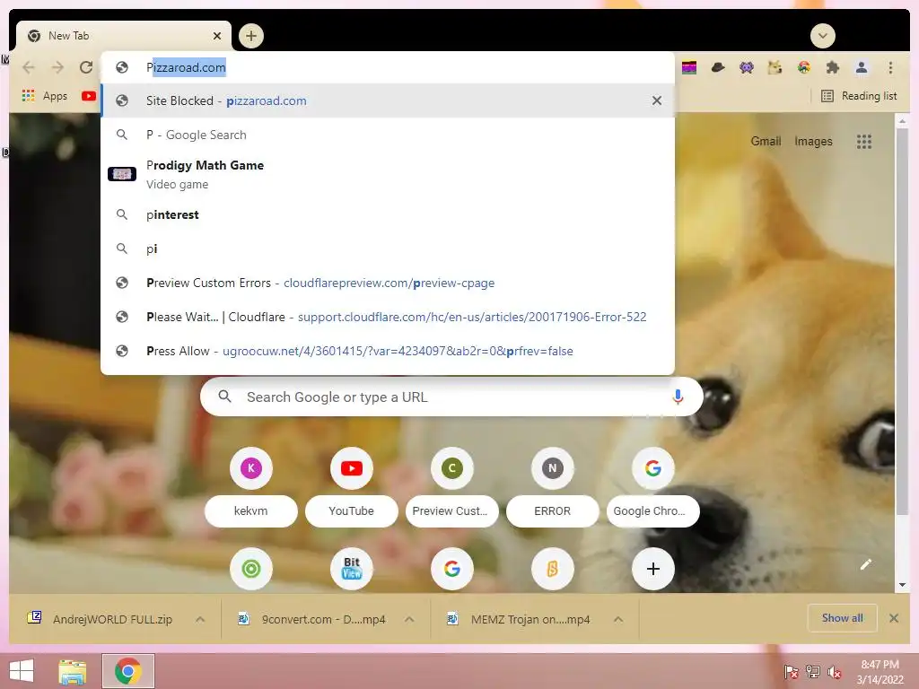Expand options for AndrejWORLD FULL.zip download

click(x=200, y=619)
